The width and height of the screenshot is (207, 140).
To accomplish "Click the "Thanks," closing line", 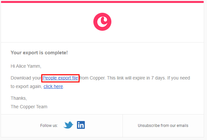I will click(19, 98).
